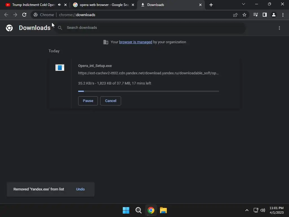289x217 pixels.
Task: Click the 'Removed Yandex.exe from list' message
Action: tap(39, 189)
